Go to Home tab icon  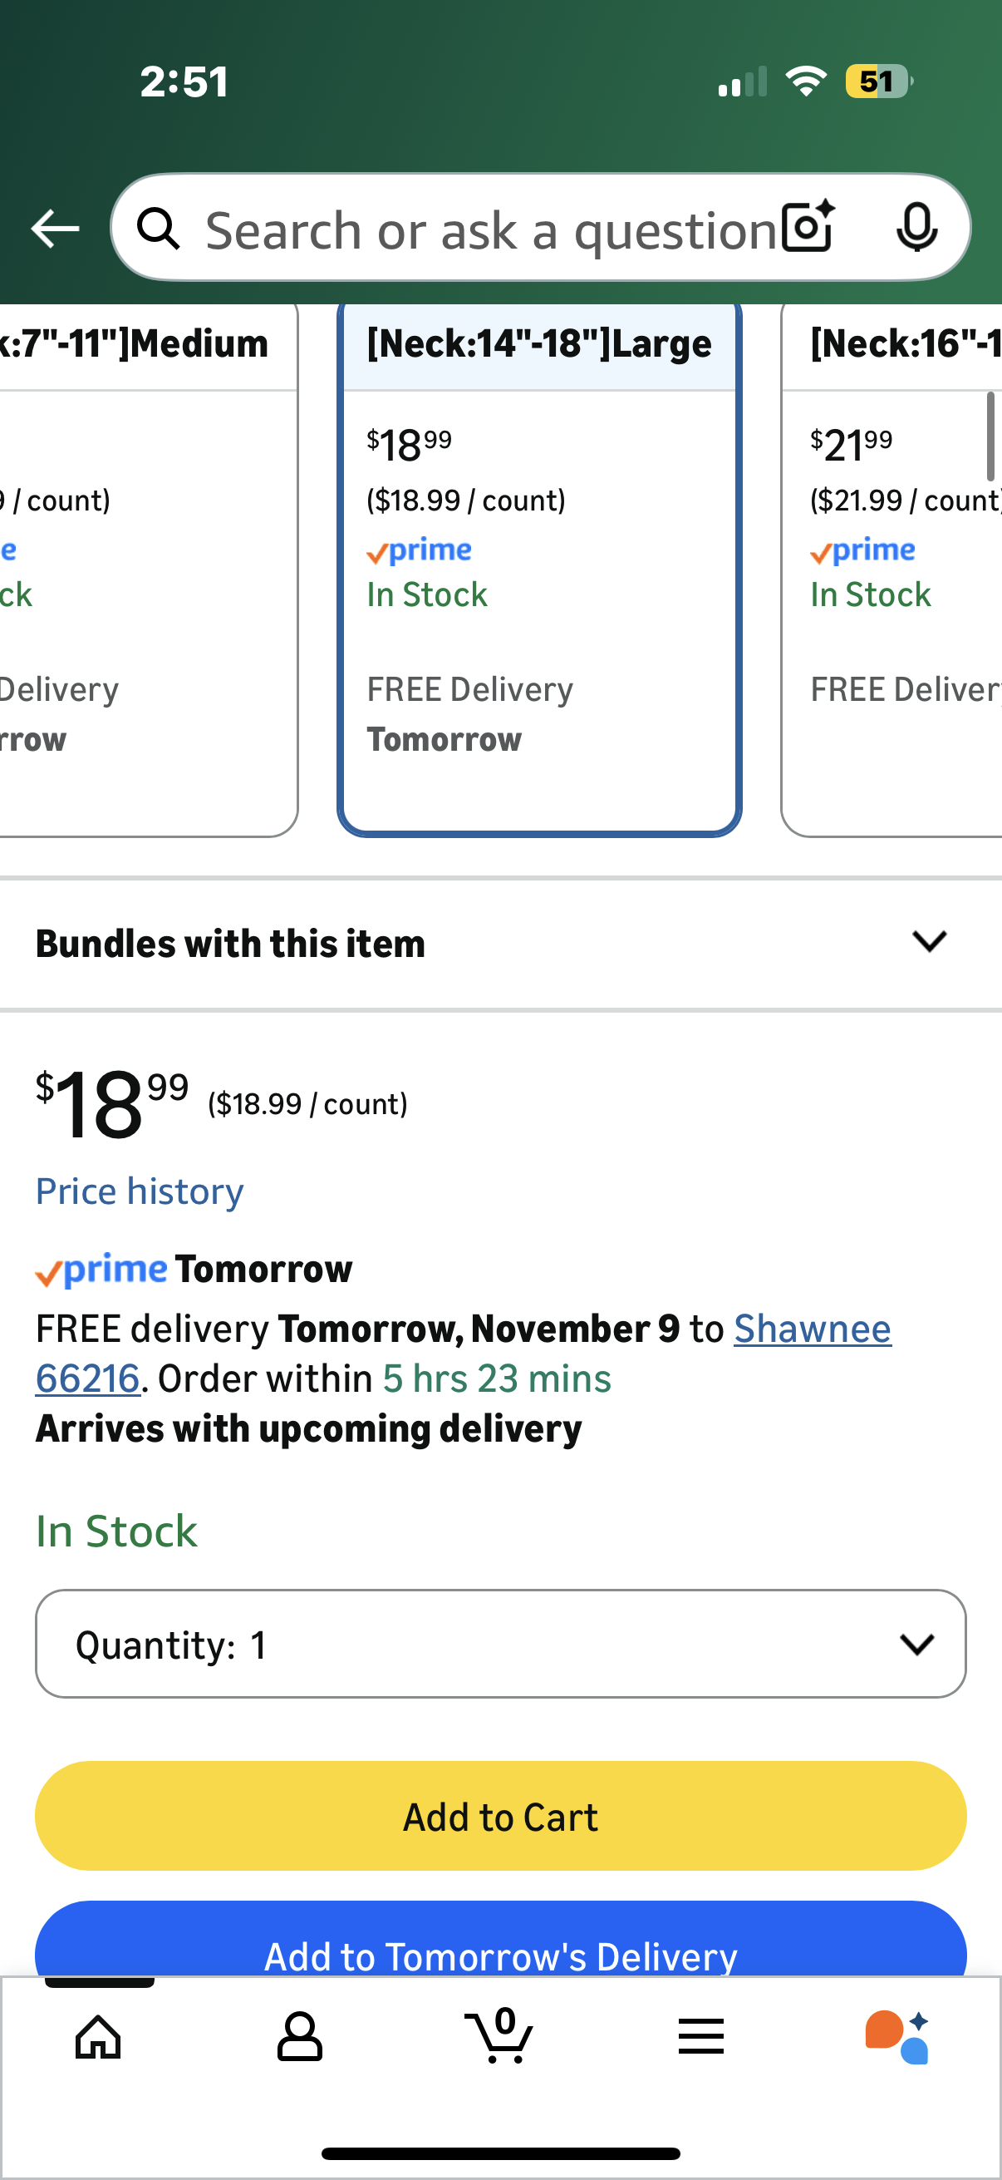98,2036
